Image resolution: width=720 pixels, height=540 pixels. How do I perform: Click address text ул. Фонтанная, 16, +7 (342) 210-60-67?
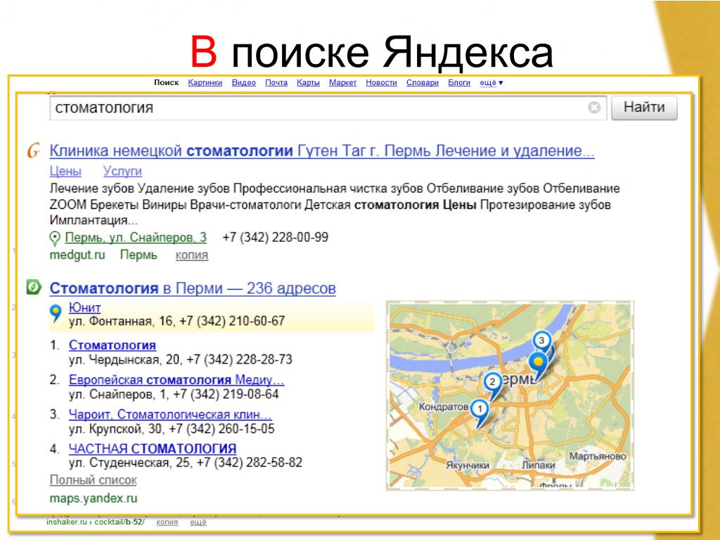click(x=176, y=321)
